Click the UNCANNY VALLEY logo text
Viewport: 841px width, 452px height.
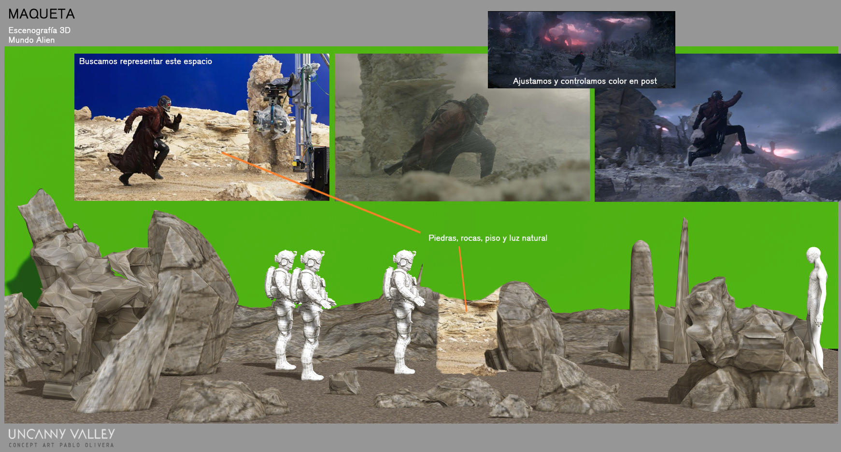coord(61,434)
